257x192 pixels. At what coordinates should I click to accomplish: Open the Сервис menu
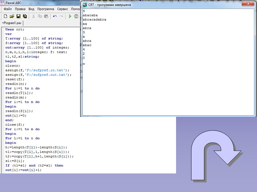pyautogui.click(x=63, y=9)
